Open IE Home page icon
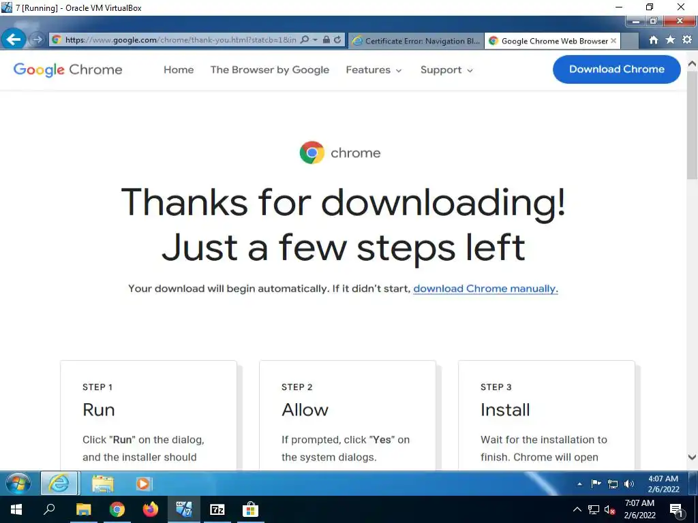Image resolution: width=698 pixels, height=523 pixels. point(653,40)
